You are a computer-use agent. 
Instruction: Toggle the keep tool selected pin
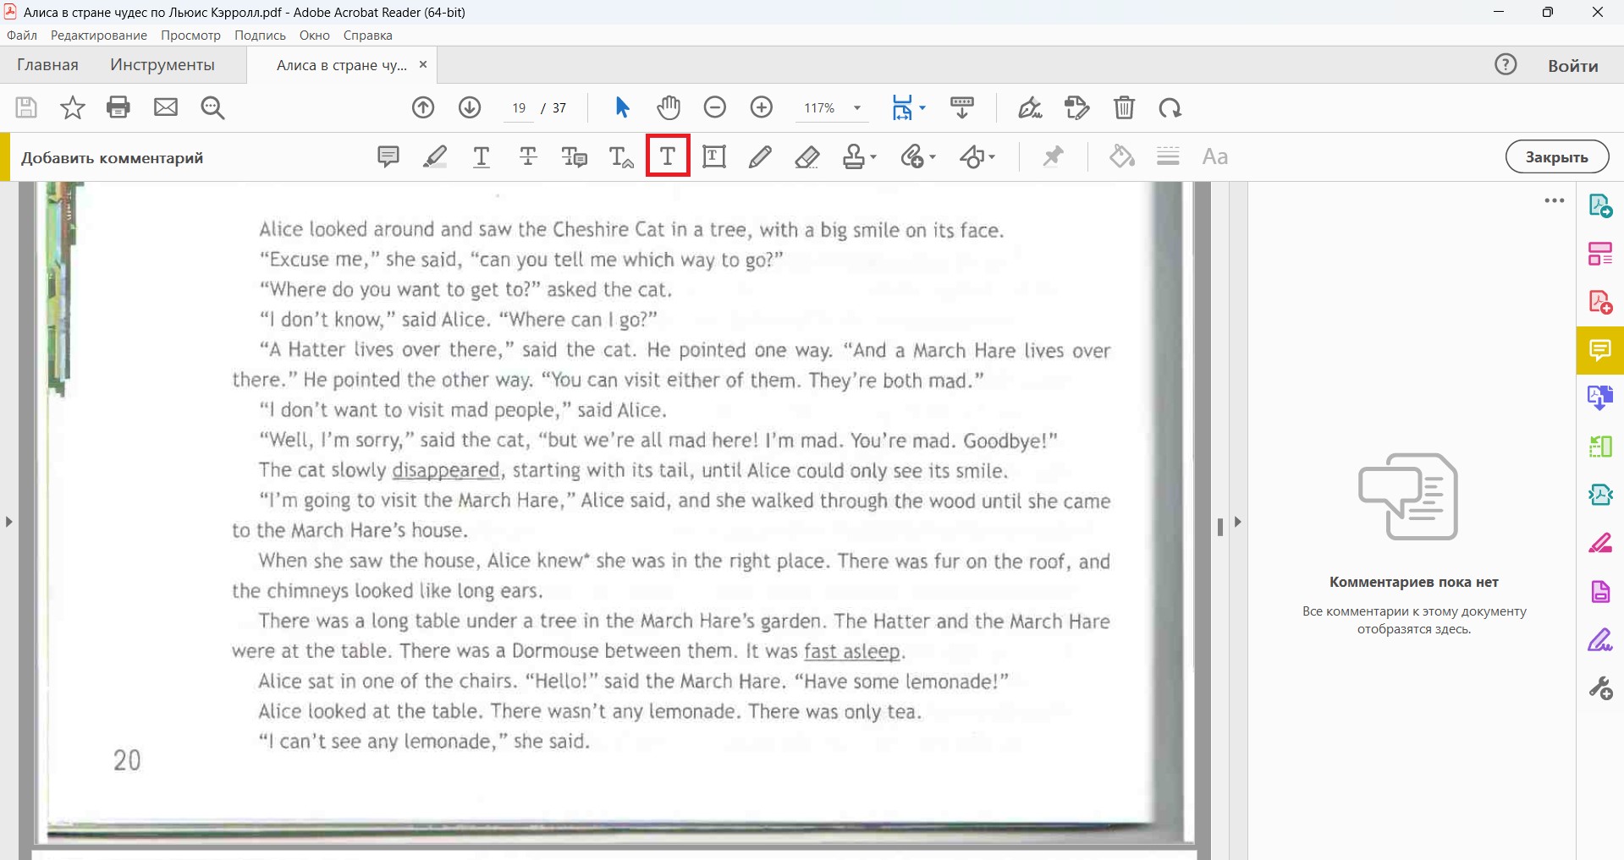(x=1053, y=156)
